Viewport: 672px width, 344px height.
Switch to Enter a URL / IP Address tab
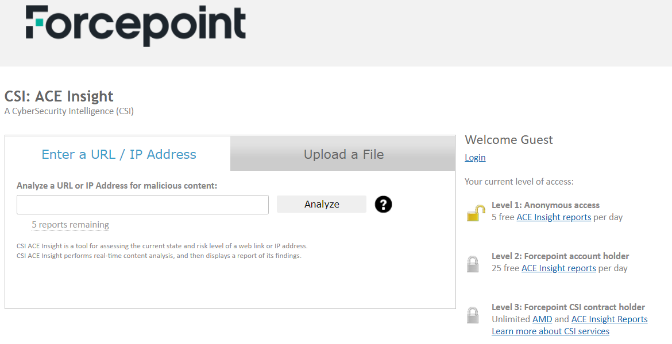click(x=119, y=154)
